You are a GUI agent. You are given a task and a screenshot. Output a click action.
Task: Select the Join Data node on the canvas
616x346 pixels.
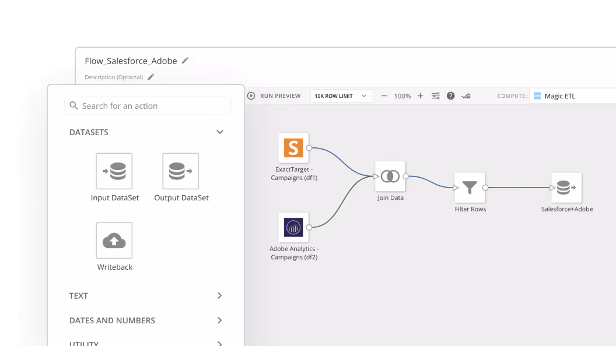point(390,176)
